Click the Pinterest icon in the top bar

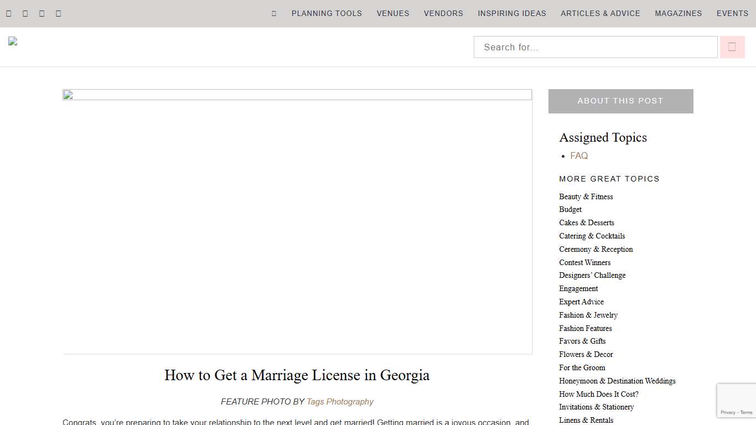[x=42, y=13]
